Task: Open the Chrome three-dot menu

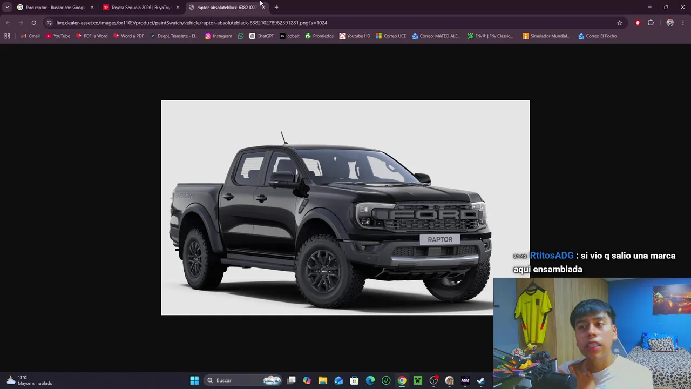Action: pyautogui.click(x=683, y=23)
